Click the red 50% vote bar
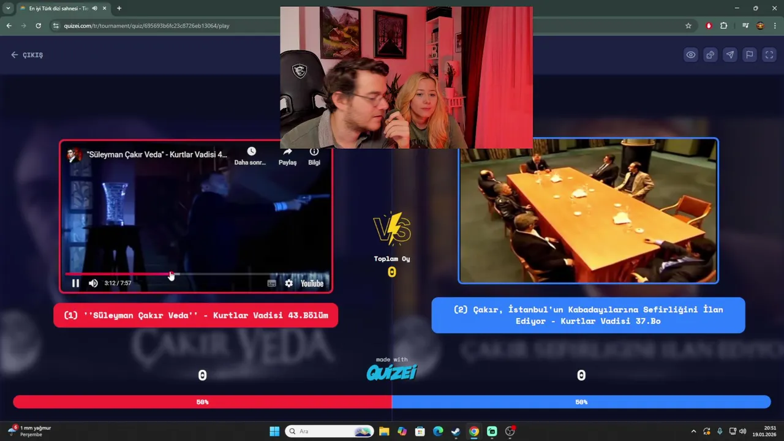The height and width of the screenshot is (441, 784). (x=202, y=402)
